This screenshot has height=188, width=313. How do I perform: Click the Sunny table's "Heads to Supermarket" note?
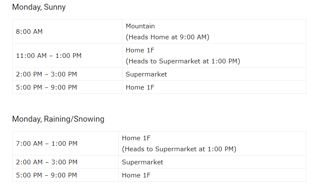click(x=182, y=61)
